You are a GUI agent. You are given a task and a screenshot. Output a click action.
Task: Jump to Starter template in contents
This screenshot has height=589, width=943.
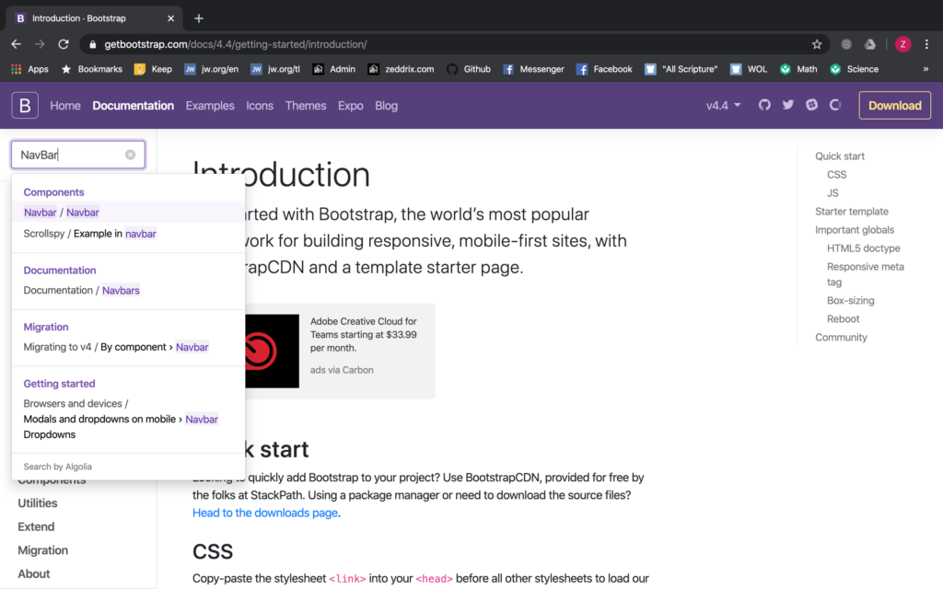tap(852, 212)
